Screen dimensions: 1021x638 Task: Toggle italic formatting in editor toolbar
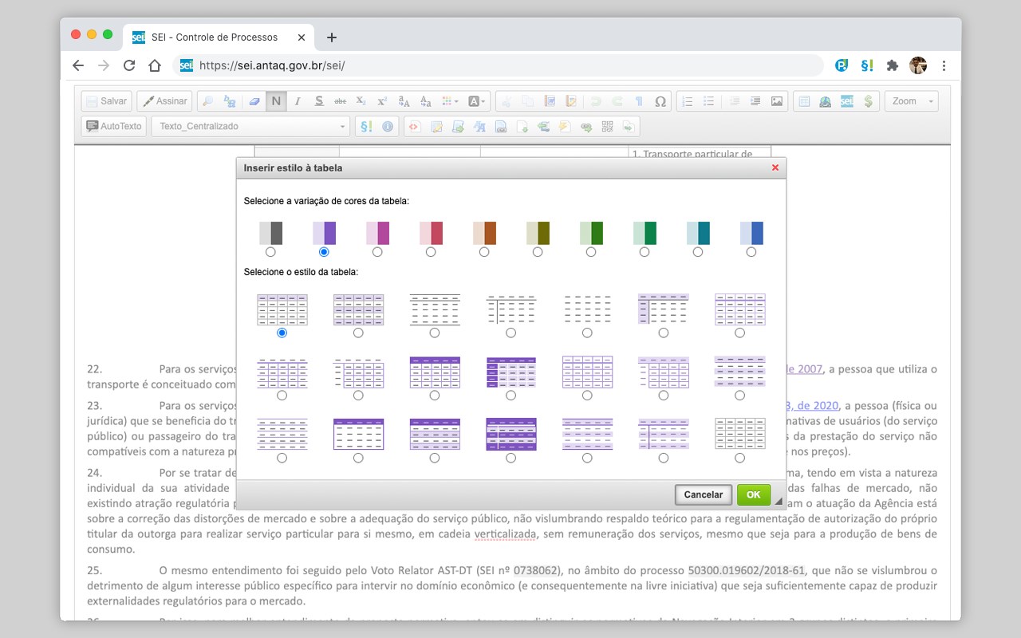point(298,101)
